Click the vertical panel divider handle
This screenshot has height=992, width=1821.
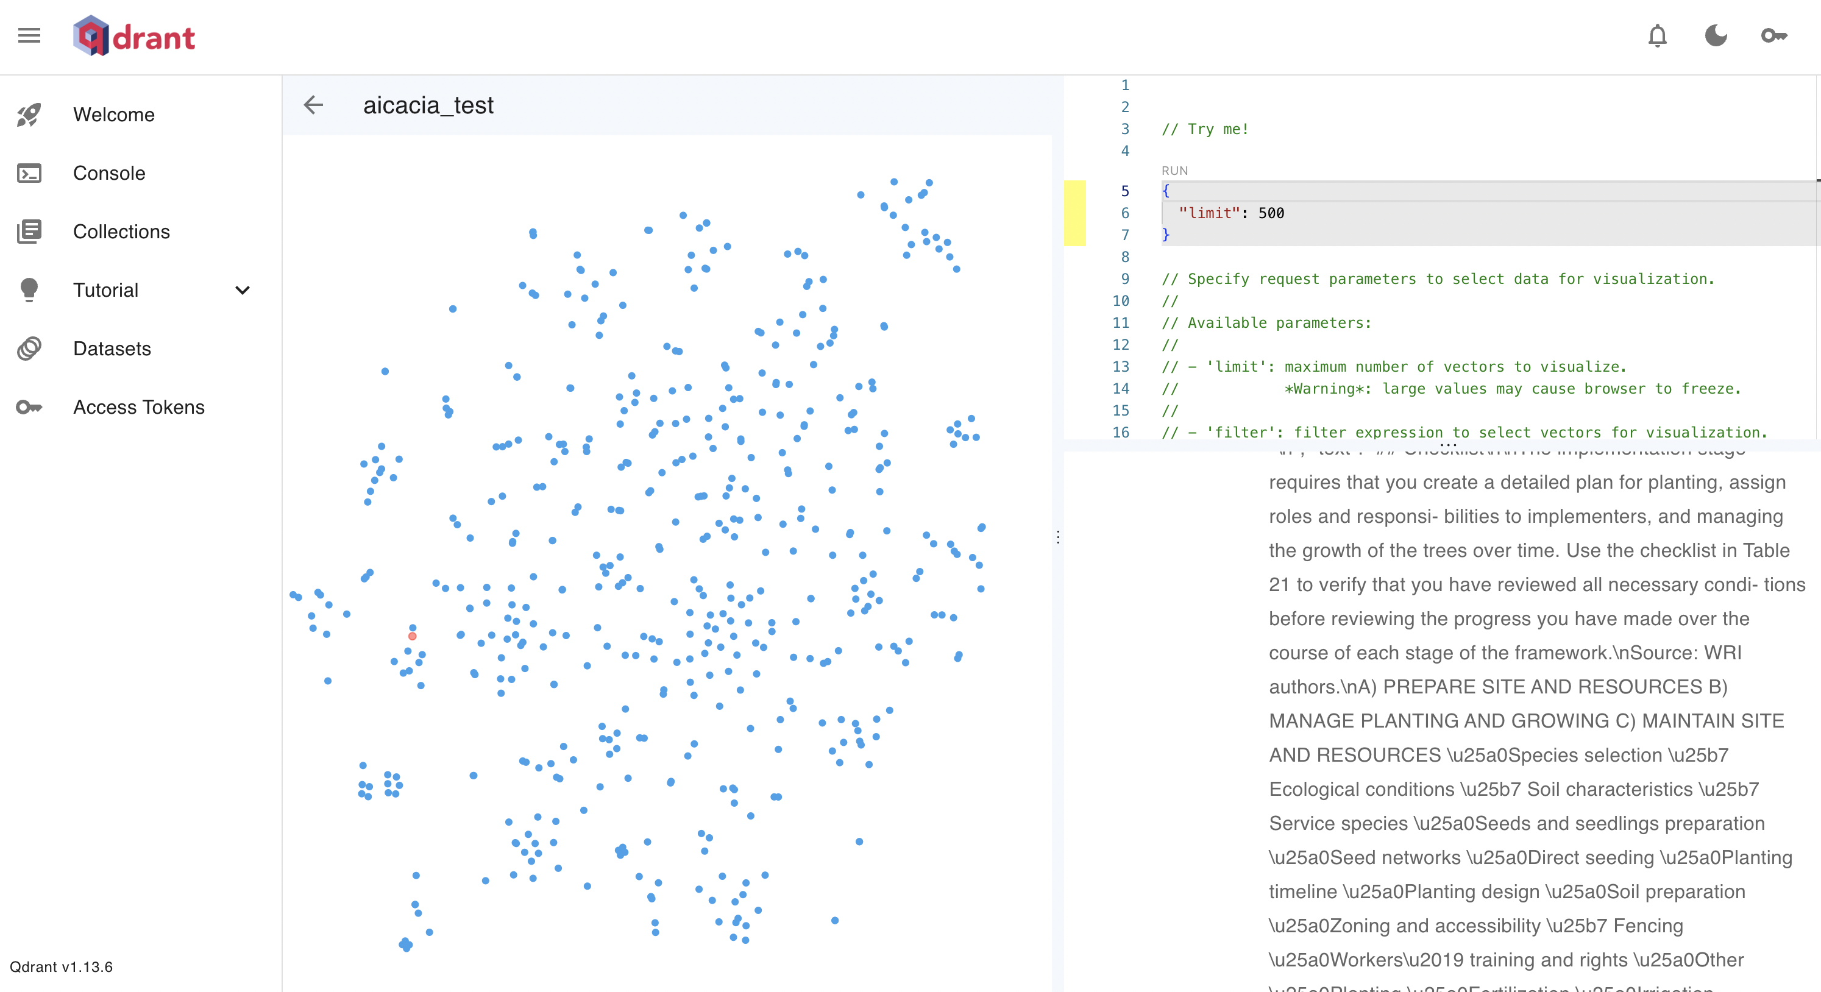pyautogui.click(x=1057, y=537)
